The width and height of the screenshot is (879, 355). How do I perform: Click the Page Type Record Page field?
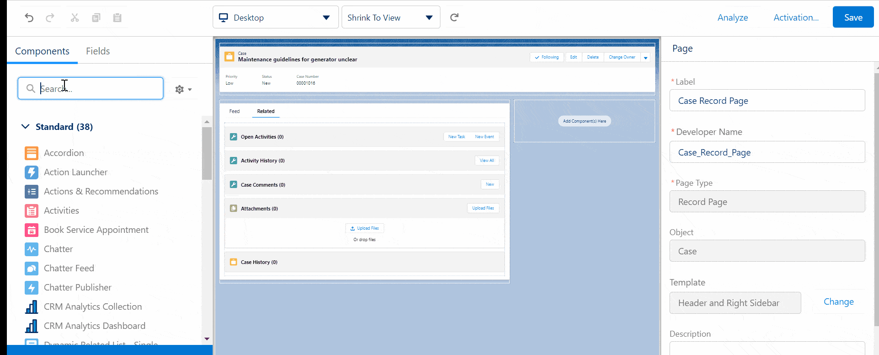pyautogui.click(x=767, y=201)
